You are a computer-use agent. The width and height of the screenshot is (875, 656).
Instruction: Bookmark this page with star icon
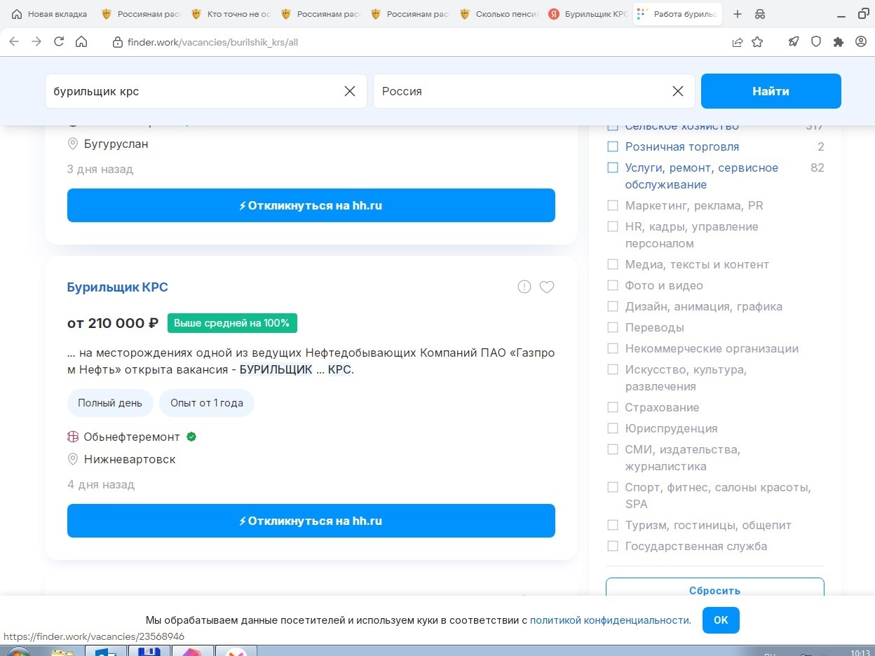coord(757,42)
